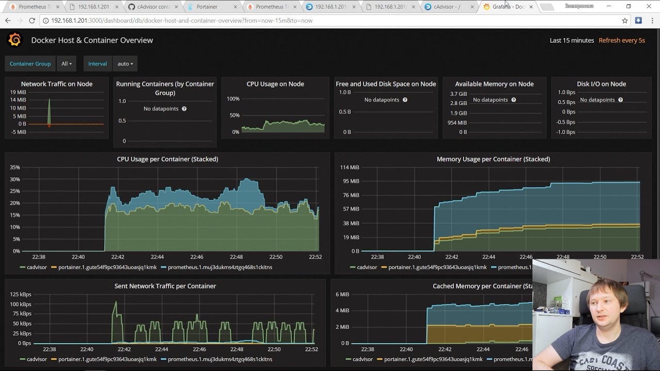Toggle prometheus series in CPU Usage legend
Image resolution: width=660 pixels, height=371 pixels.
pos(220,267)
